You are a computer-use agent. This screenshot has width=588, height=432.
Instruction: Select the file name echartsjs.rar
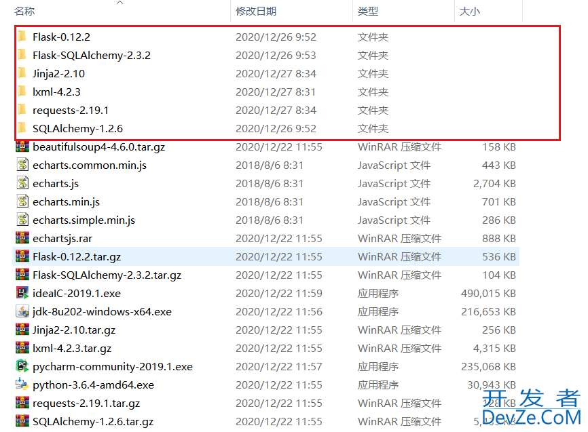click(x=62, y=238)
